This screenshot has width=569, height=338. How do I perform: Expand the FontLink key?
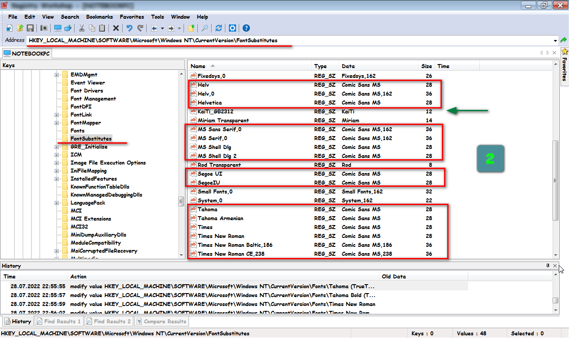tap(57, 115)
